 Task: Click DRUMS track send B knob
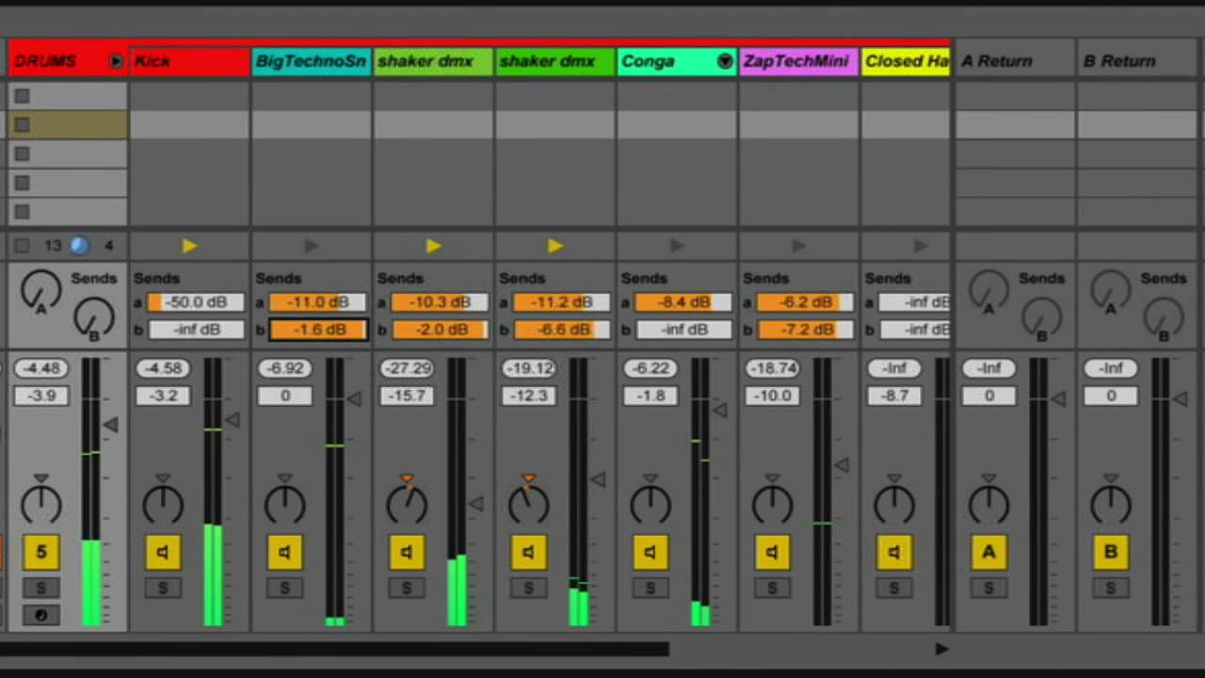coord(93,318)
